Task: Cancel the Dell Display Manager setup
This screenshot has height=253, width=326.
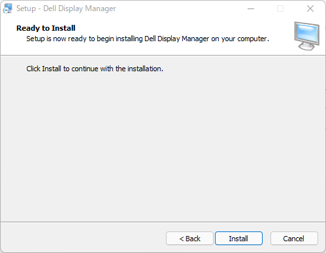Action: [294, 239]
